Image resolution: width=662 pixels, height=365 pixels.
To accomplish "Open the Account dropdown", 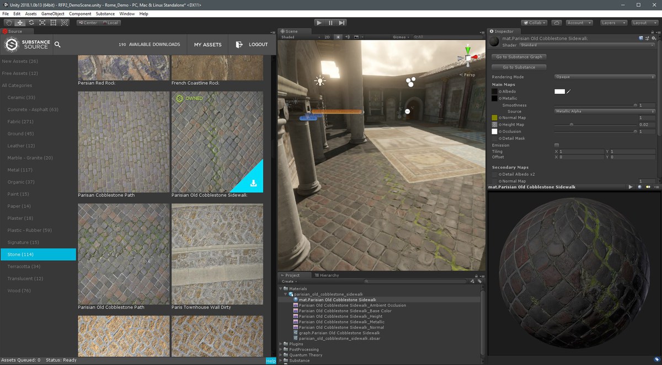I will [579, 23].
